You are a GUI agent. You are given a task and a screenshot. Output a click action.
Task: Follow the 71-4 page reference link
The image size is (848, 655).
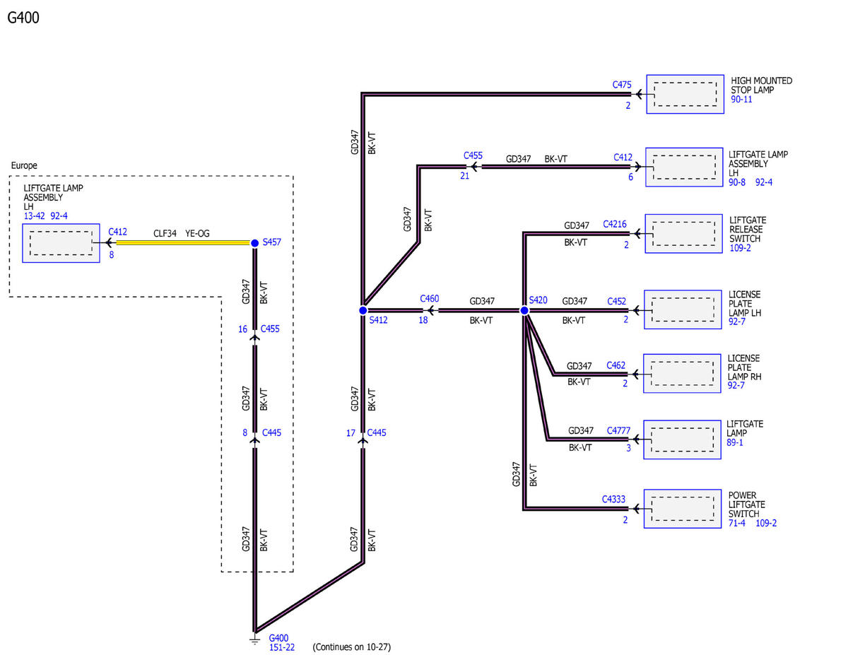tap(737, 523)
